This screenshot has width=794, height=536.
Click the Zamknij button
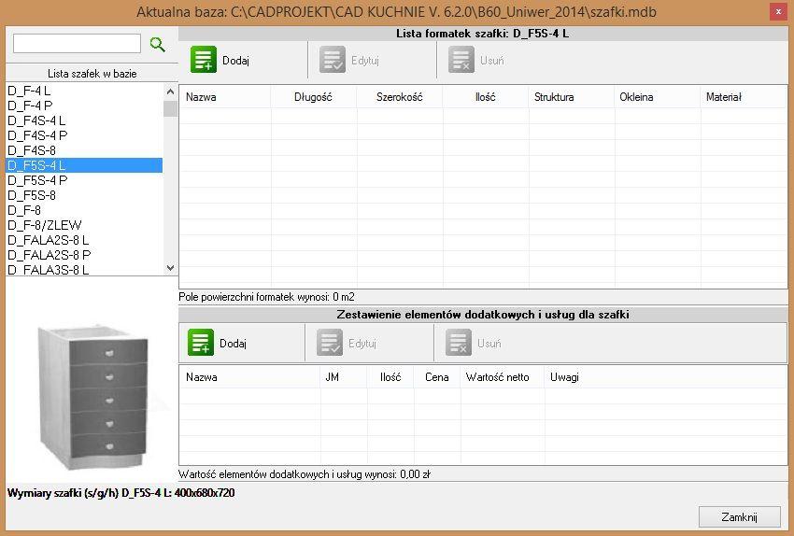[x=739, y=516]
